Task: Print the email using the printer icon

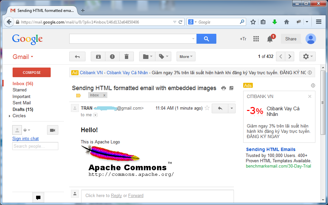Action: pos(224,88)
